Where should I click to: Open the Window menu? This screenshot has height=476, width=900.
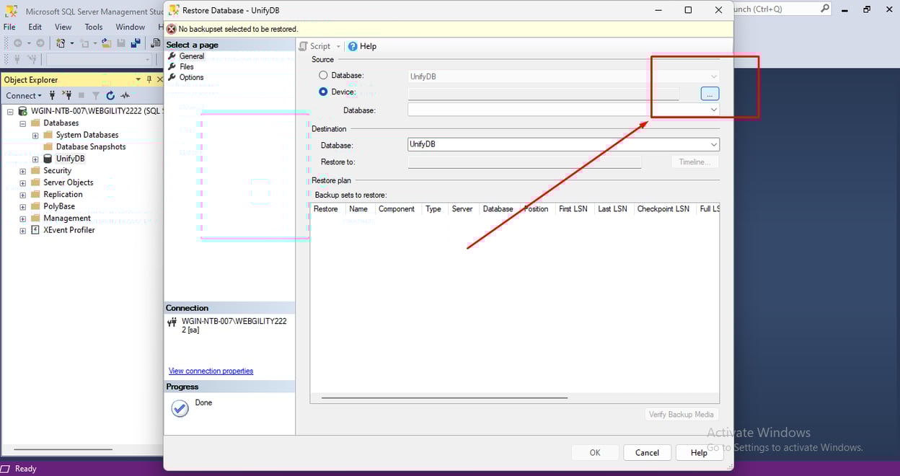click(x=130, y=27)
